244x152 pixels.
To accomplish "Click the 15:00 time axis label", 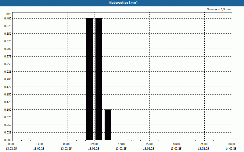I will (x=149, y=144).
